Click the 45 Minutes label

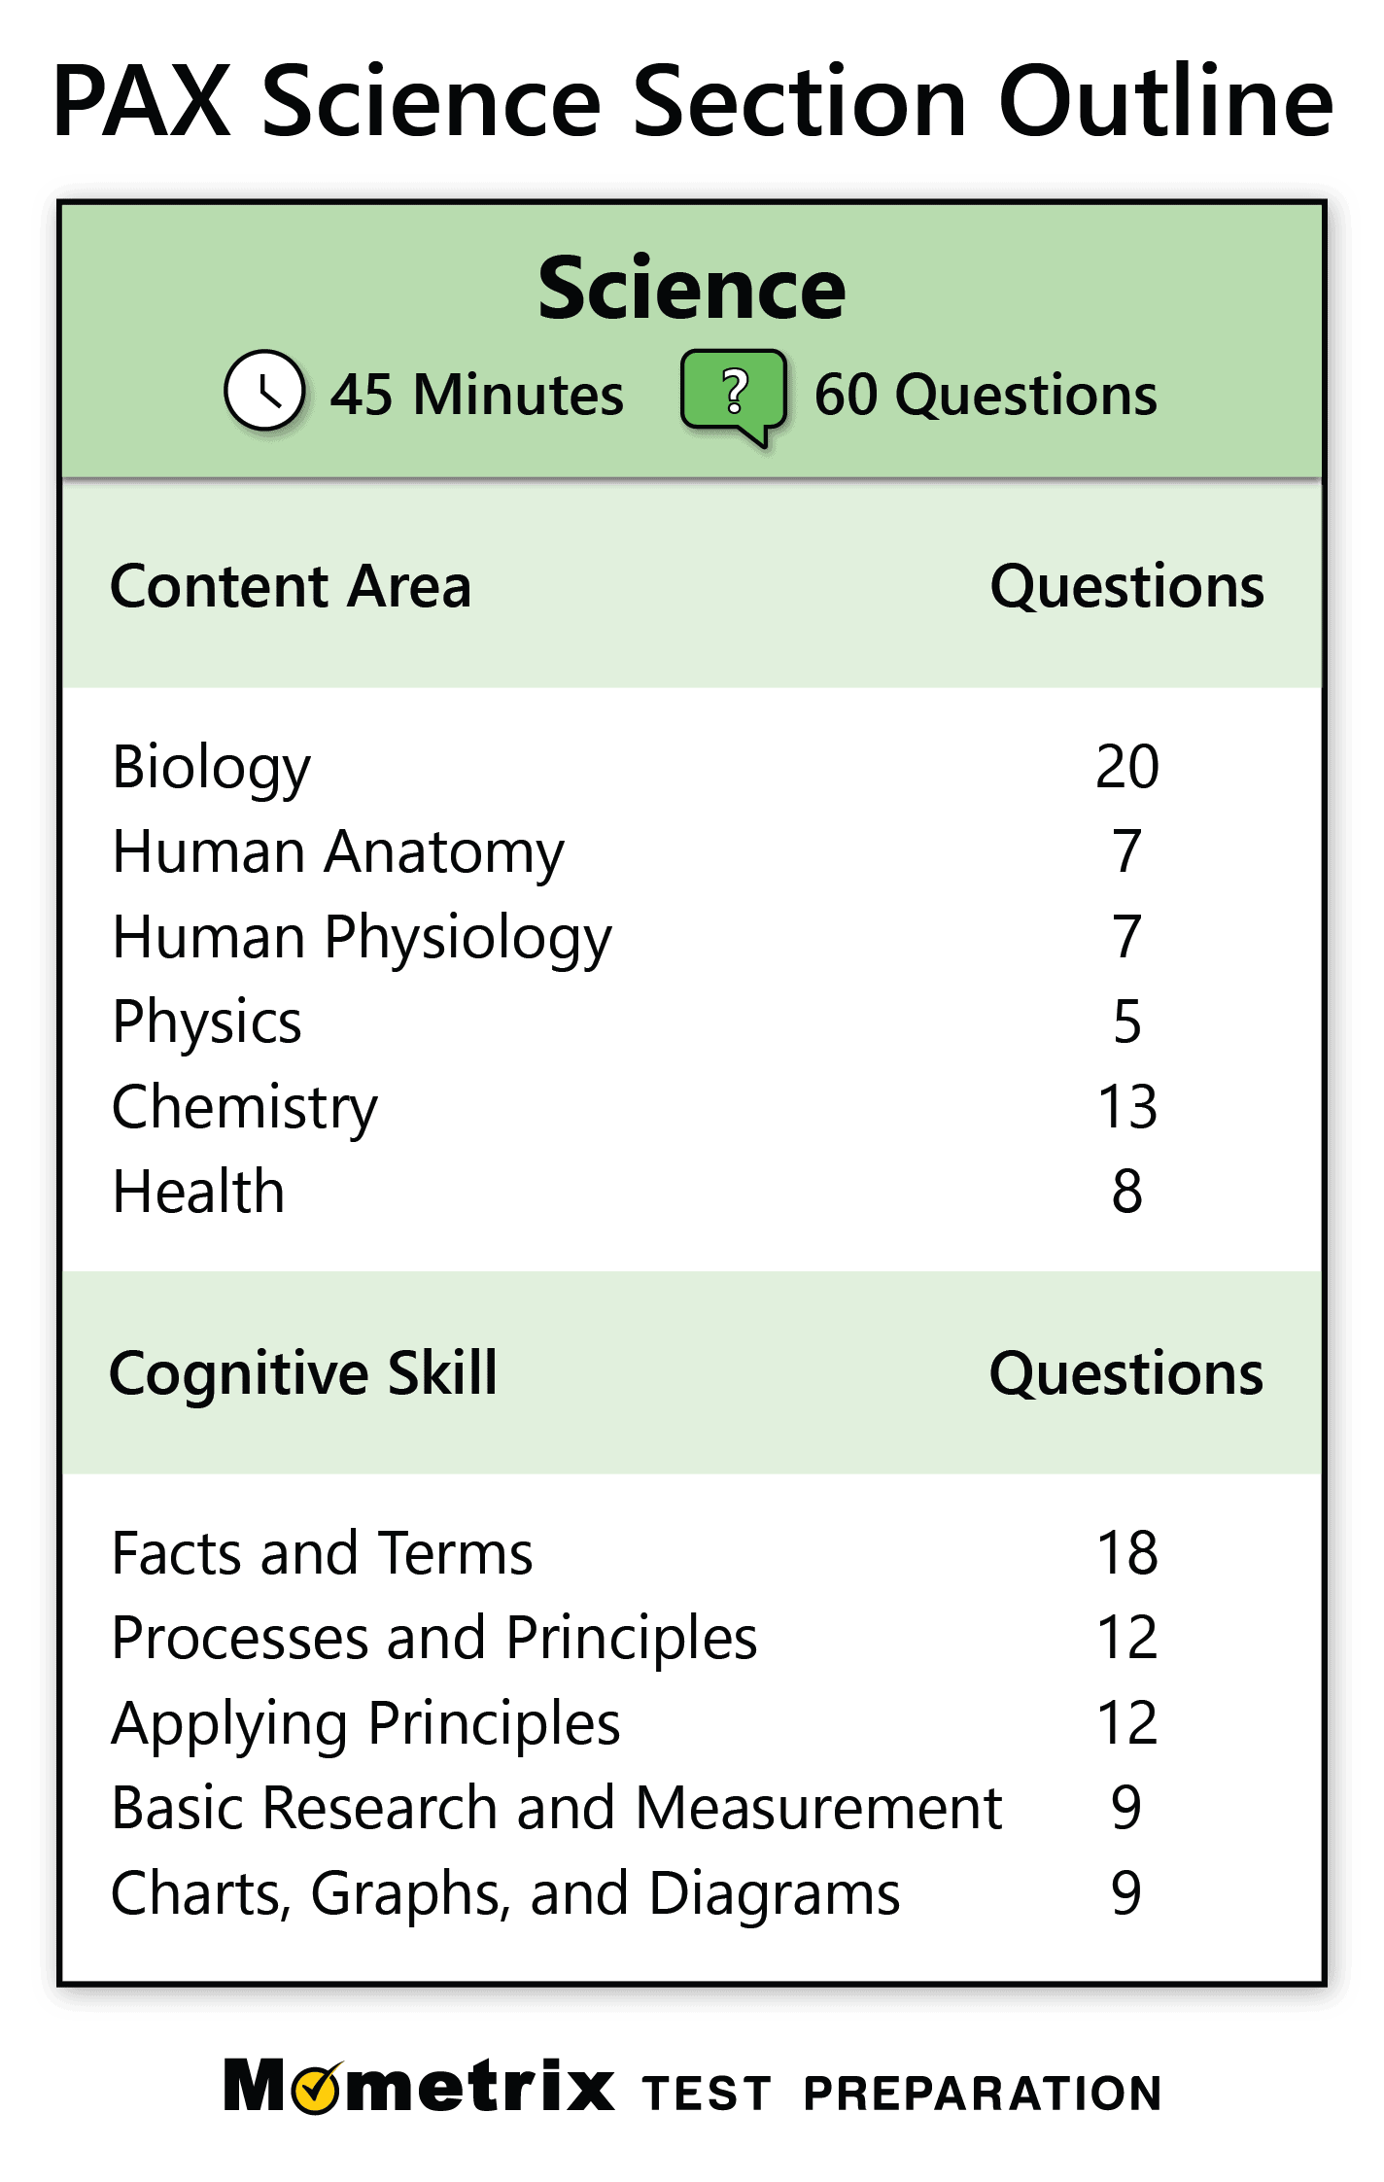pos(476,395)
